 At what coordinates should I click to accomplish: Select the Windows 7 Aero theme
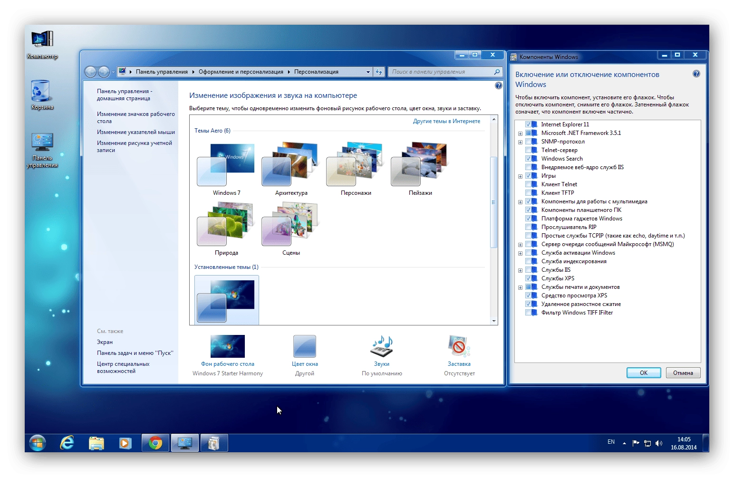[x=226, y=169]
